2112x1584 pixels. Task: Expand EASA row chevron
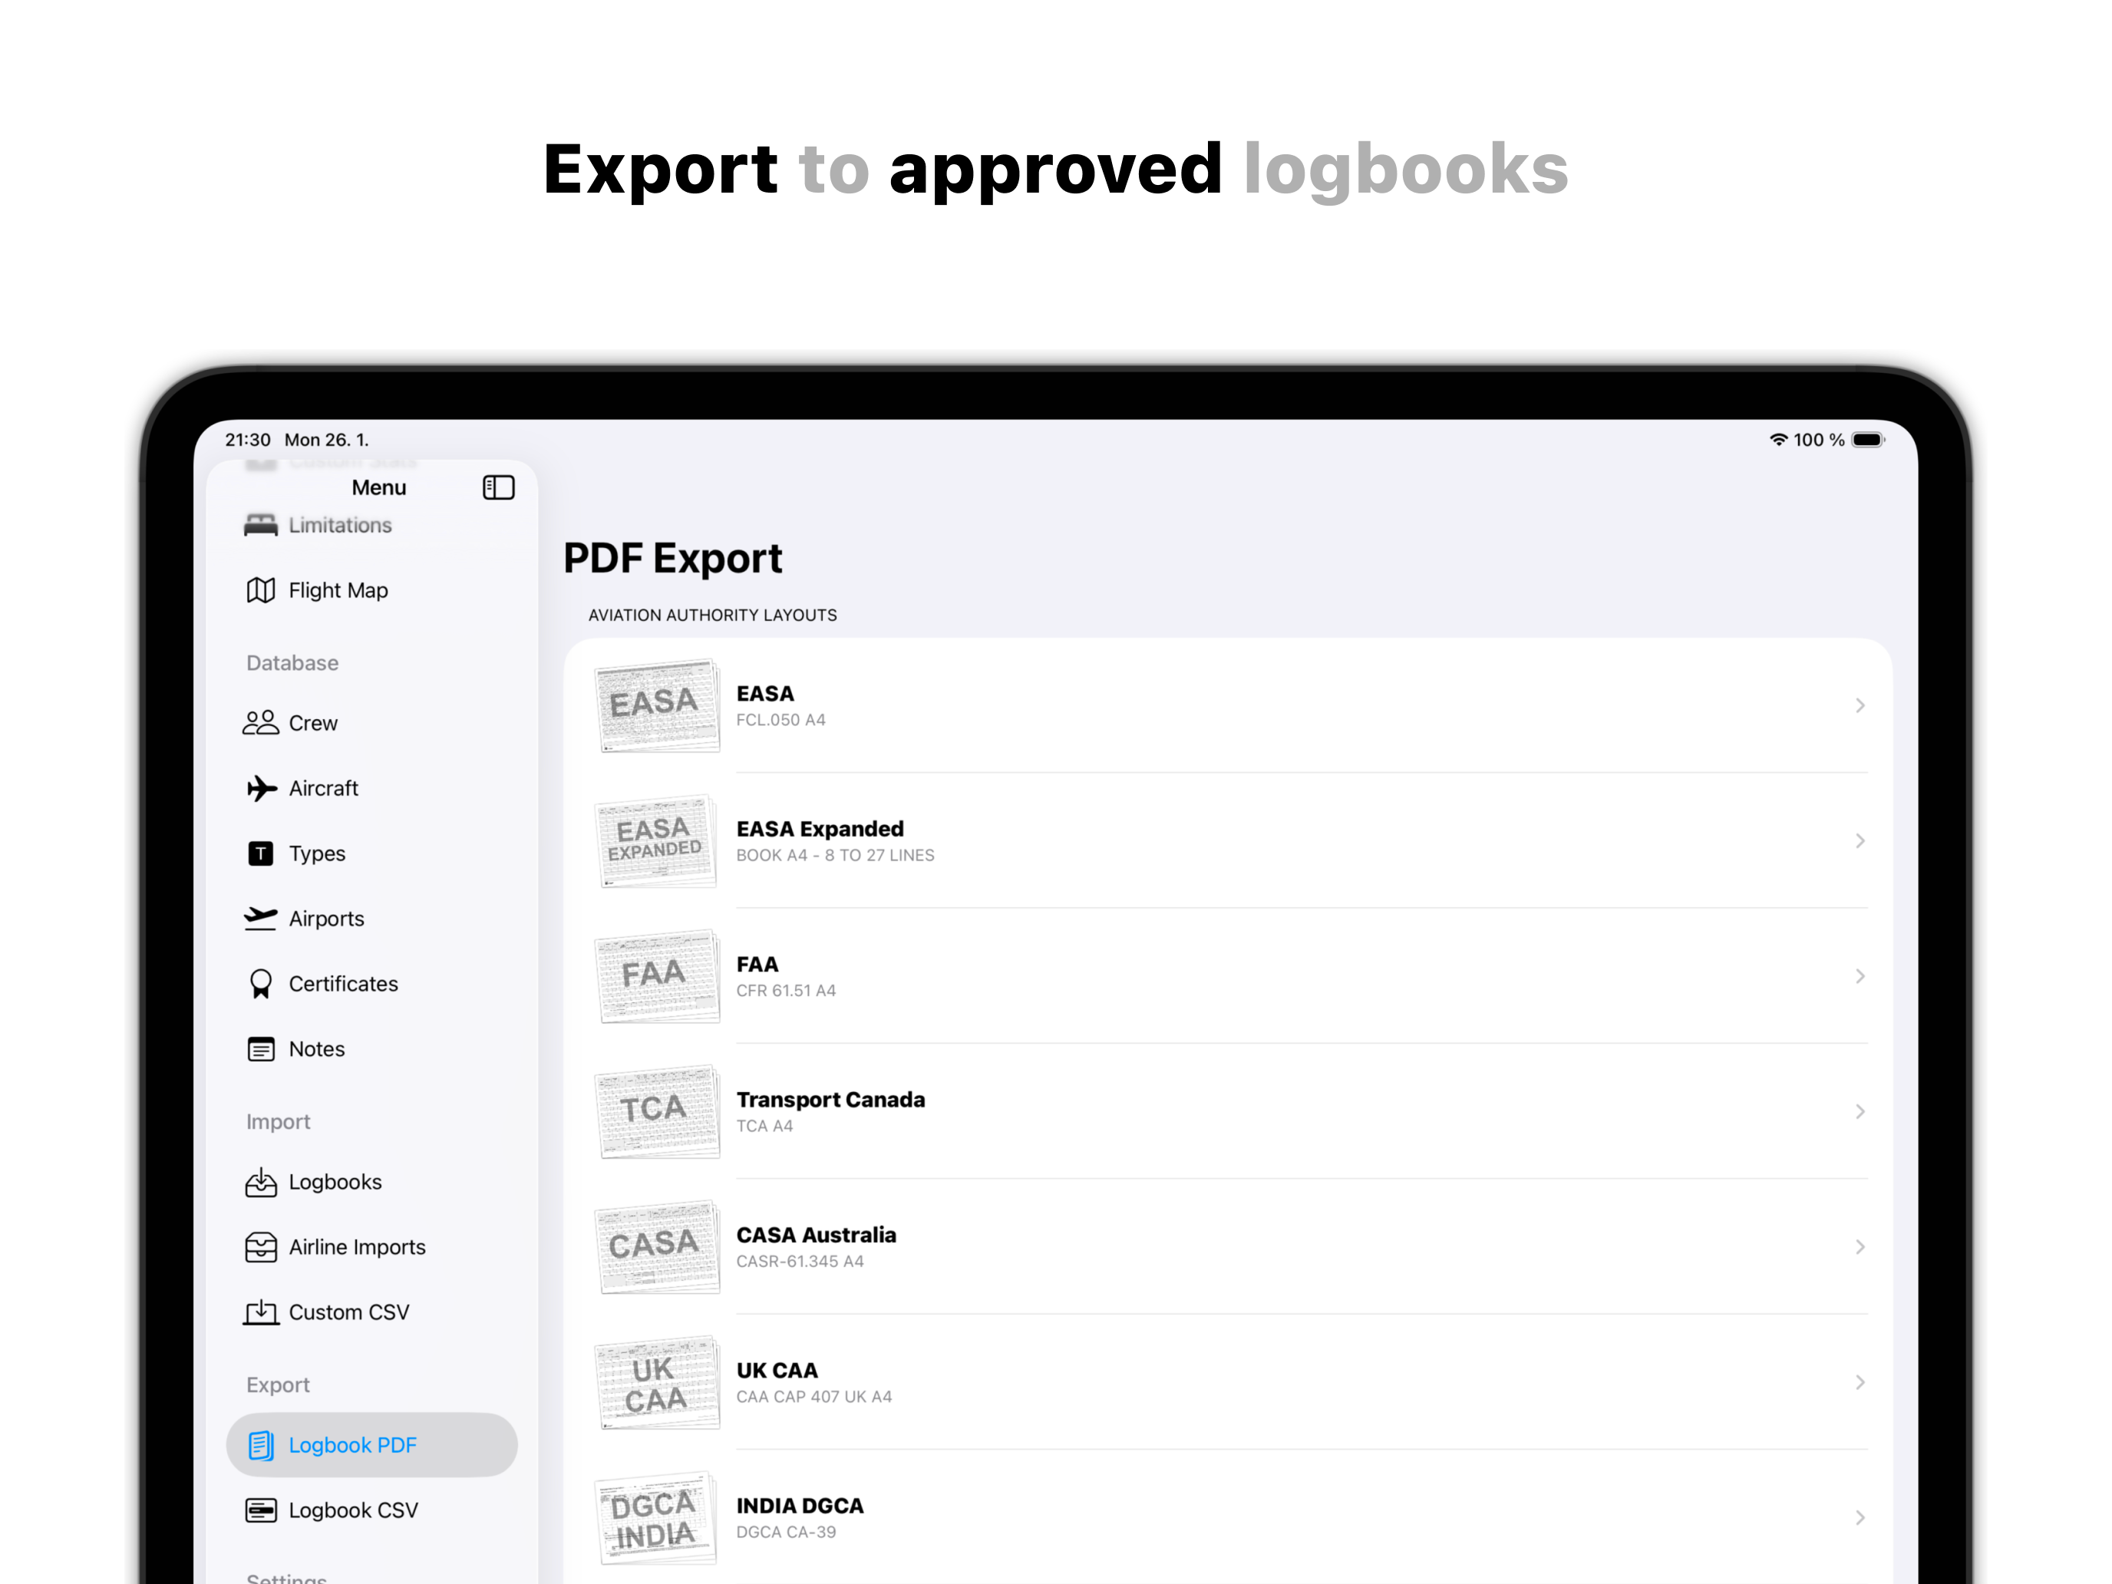(x=1859, y=705)
